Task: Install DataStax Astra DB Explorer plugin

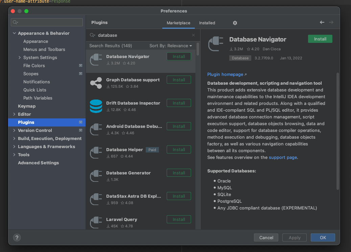Action: click(179, 196)
